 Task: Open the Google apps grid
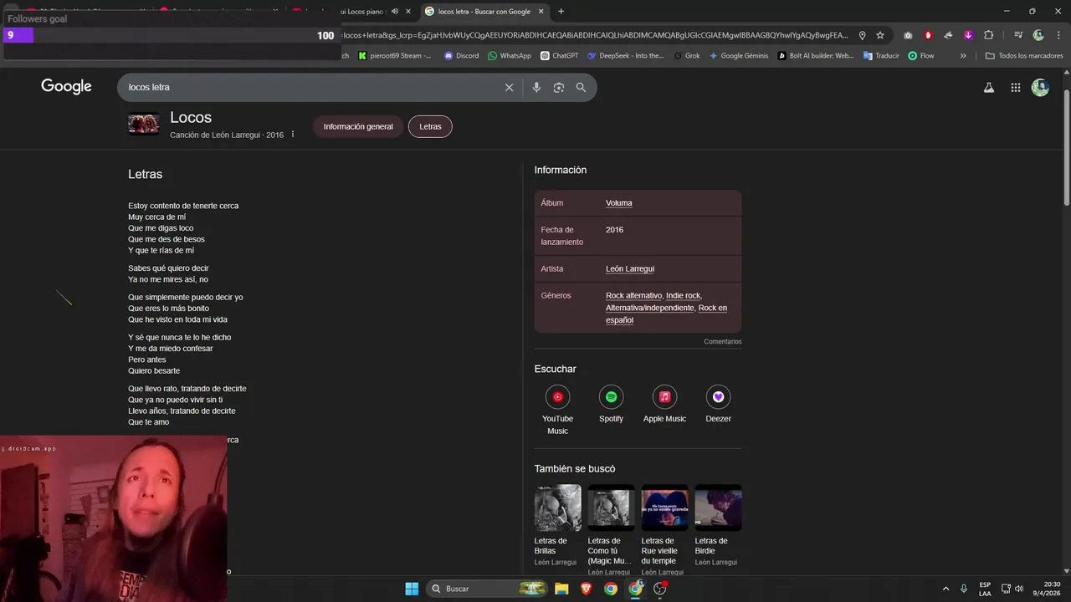tap(1015, 87)
